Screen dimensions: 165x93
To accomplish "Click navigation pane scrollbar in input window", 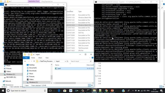I will click(x=52, y=77).
